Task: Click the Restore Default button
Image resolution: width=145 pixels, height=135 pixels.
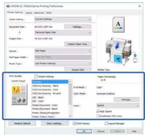Action: click(x=22, y=123)
